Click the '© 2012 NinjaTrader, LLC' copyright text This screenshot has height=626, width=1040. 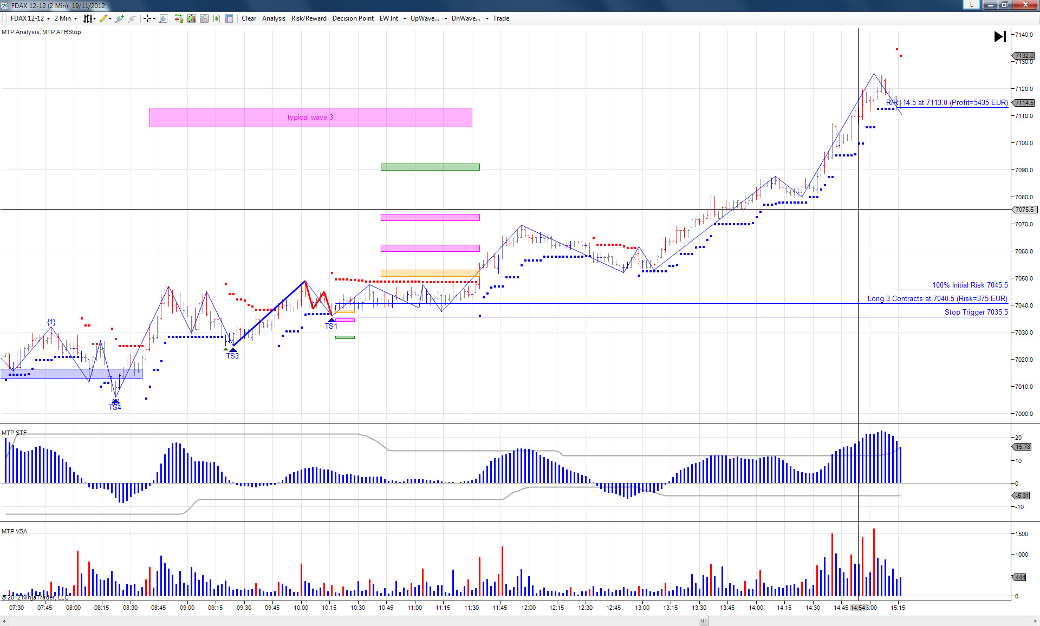click(x=35, y=597)
